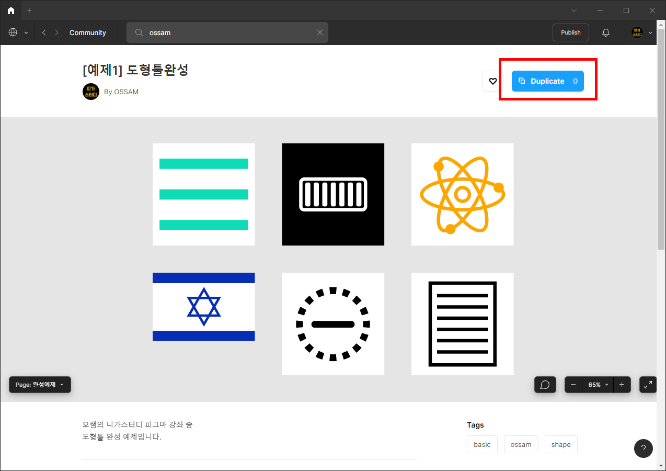
Task: Click the search magnifier icon
Action: (x=139, y=32)
